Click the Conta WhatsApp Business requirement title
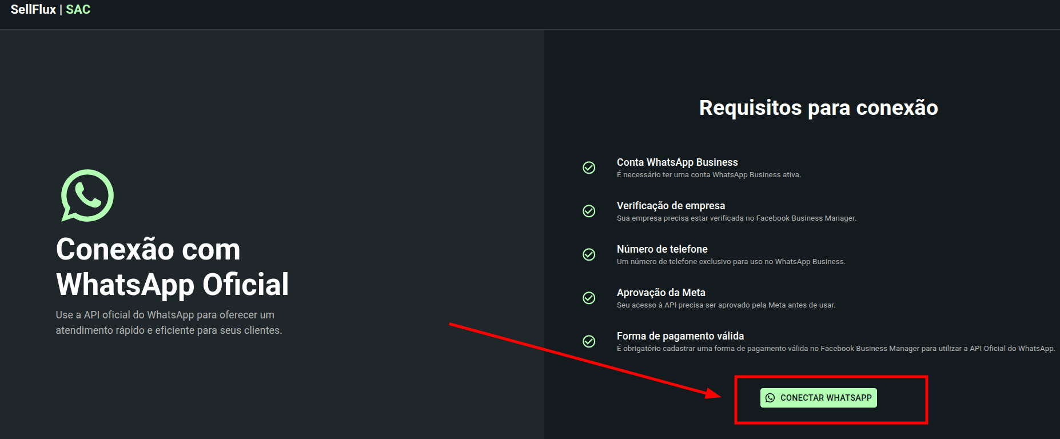 677,162
